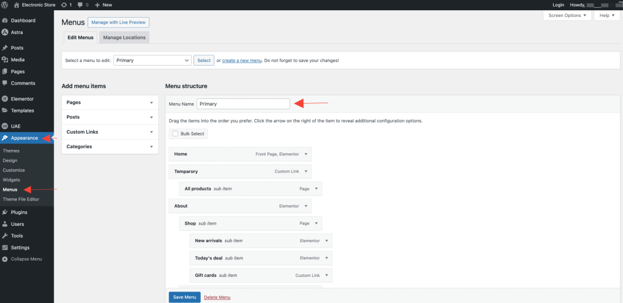623x303 pixels.
Task: Toggle the Bulk Select checkbox
Action: pyautogui.click(x=175, y=134)
